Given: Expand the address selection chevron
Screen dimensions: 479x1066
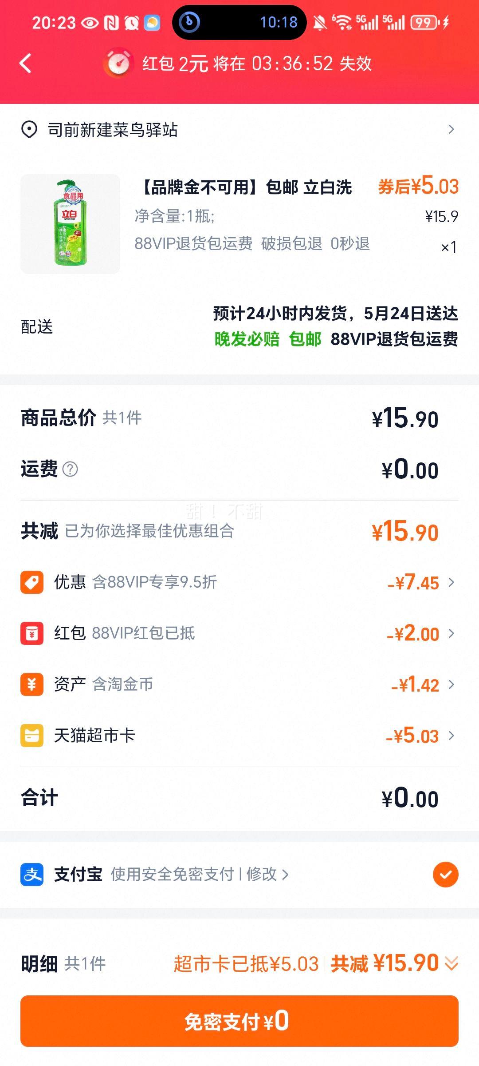Looking at the screenshot, I should (452, 129).
